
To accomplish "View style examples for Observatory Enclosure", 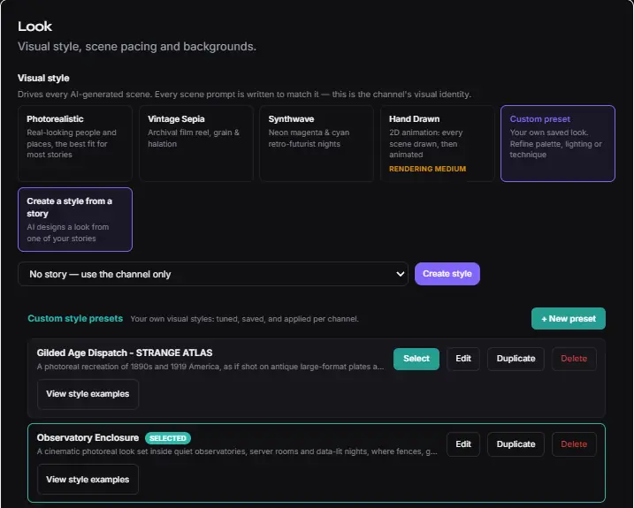I will coord(88,480).
